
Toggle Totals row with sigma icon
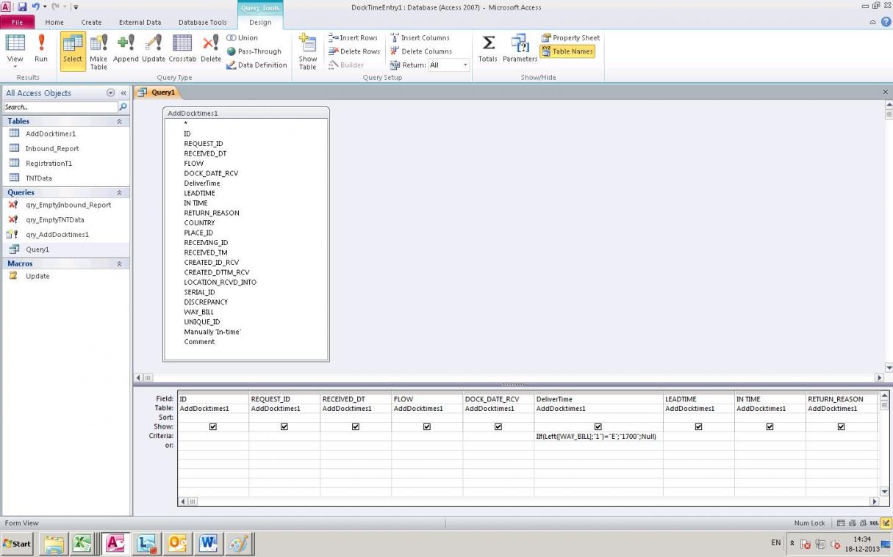[487, 49]
